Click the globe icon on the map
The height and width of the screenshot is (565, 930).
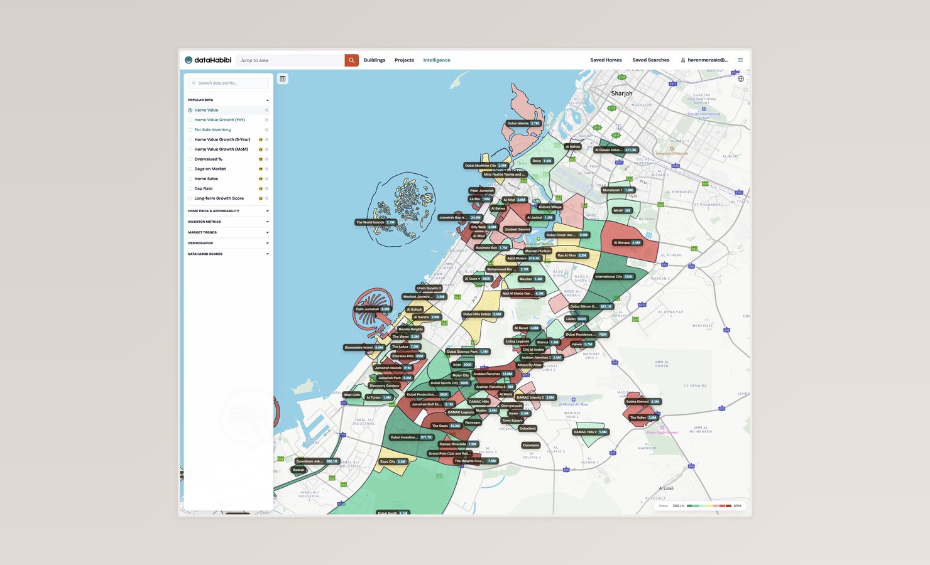point(740,78)
